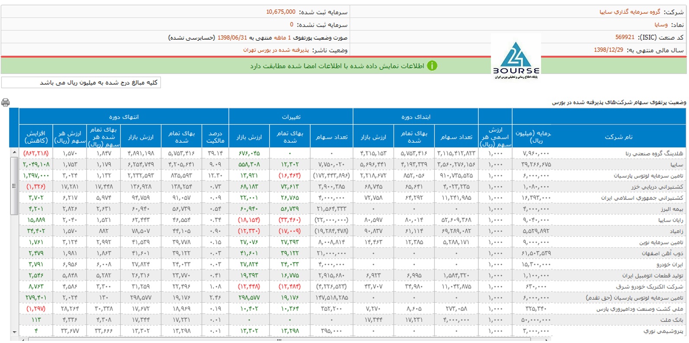Click the portfolio report date 1398/06/31

[232, 38]
